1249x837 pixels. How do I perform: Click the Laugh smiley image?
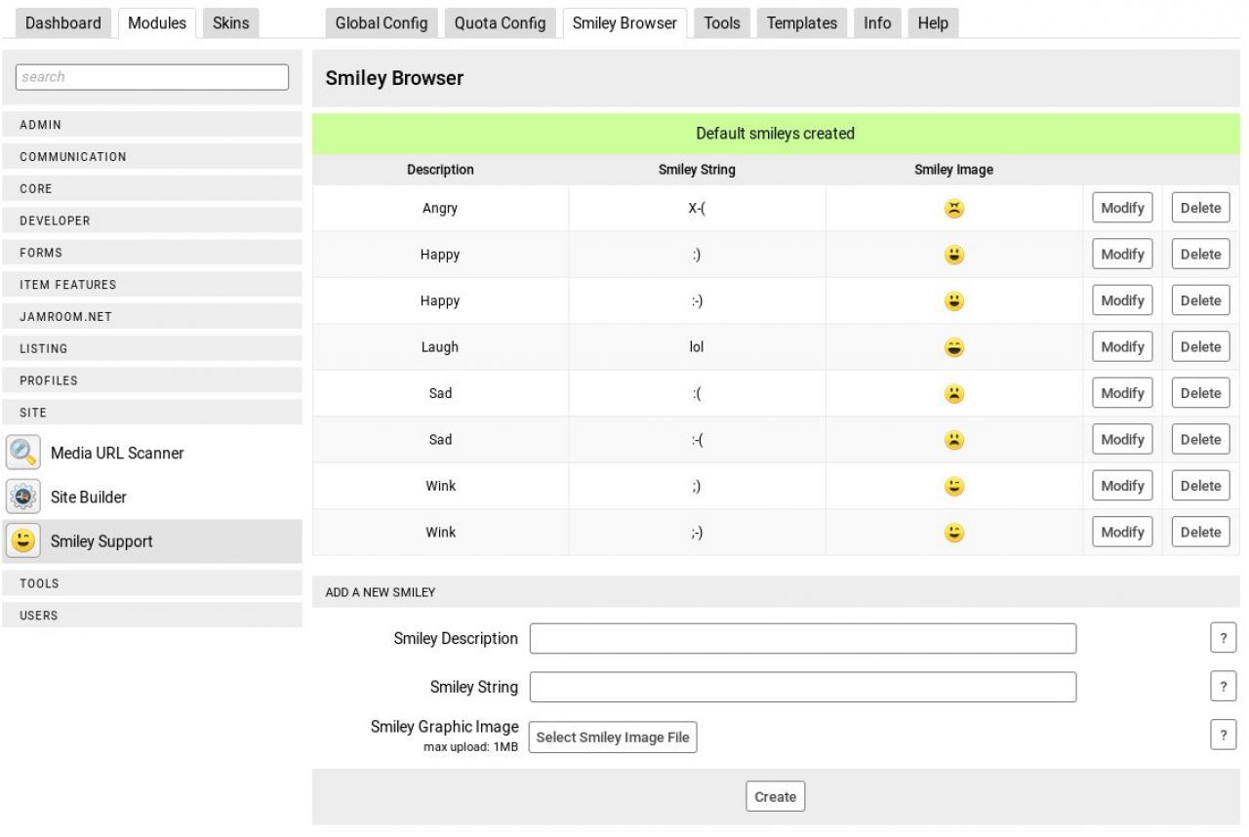point(954,346)
